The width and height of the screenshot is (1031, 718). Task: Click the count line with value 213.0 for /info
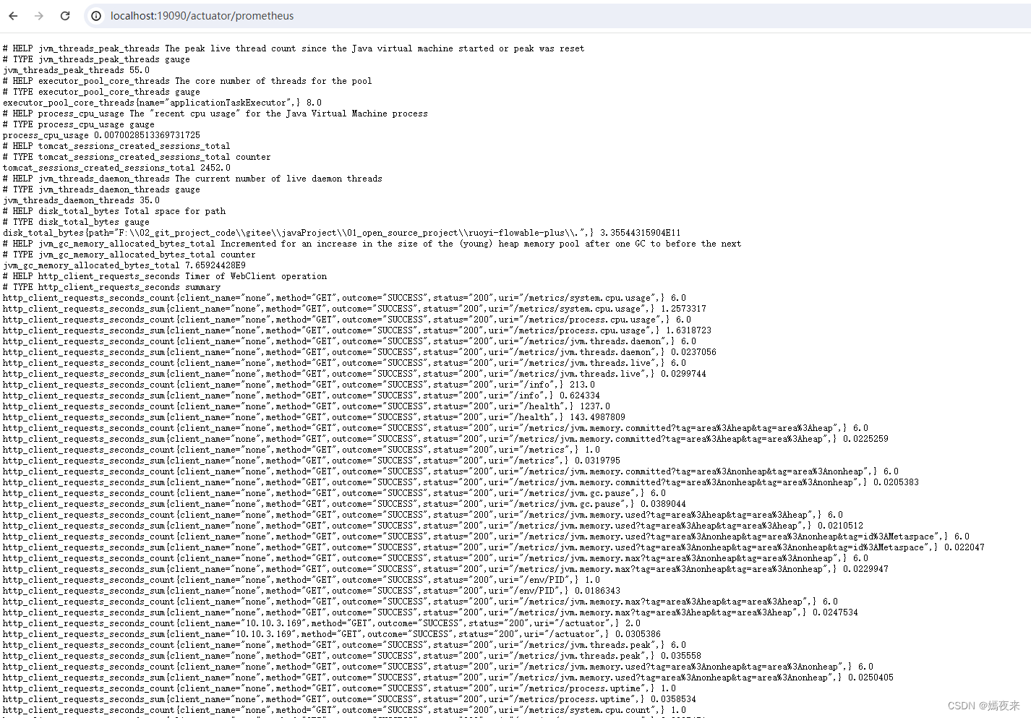tap(299, 385)
